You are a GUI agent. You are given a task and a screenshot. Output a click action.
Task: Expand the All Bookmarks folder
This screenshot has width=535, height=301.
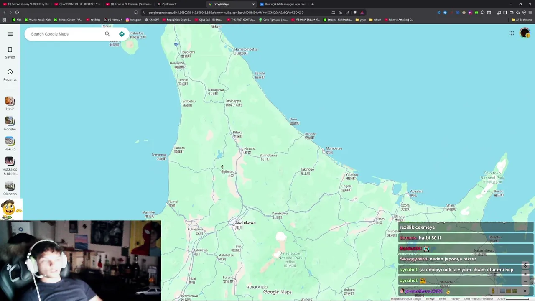522,20
